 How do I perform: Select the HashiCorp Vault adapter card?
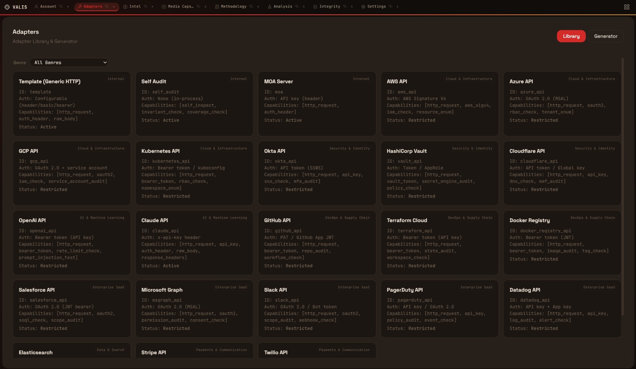[x=439, y=173]
